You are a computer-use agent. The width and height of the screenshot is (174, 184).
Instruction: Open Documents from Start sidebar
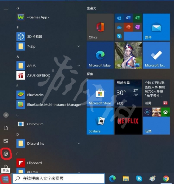[x=6, y=128]
